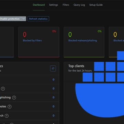Open the help icon beside the phishing row
Image resolution: width=124 pixels, height=124 pixels.
(14, 98)
